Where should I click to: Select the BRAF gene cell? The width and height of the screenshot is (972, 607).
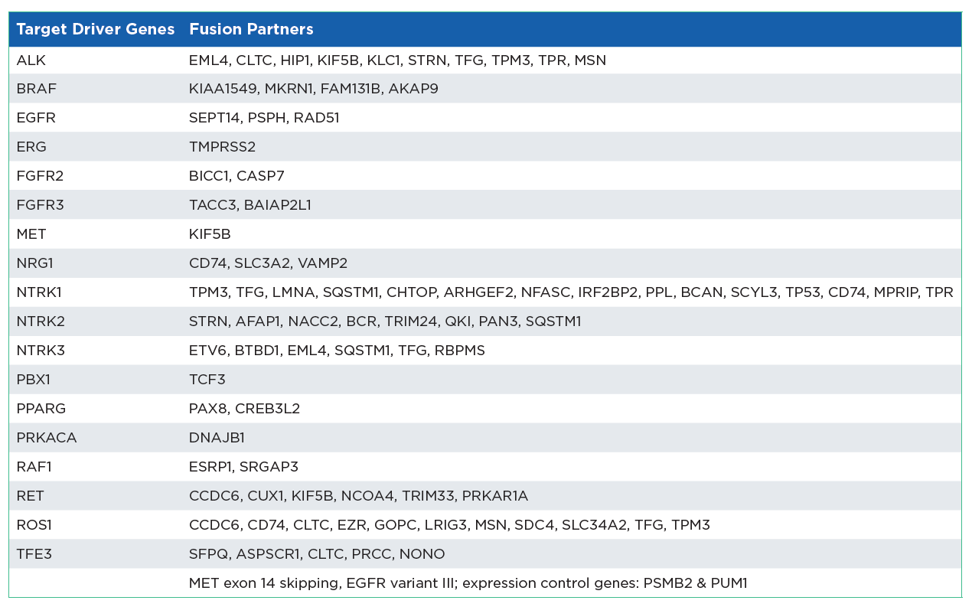pyautogui.click(x=37, y=89)
